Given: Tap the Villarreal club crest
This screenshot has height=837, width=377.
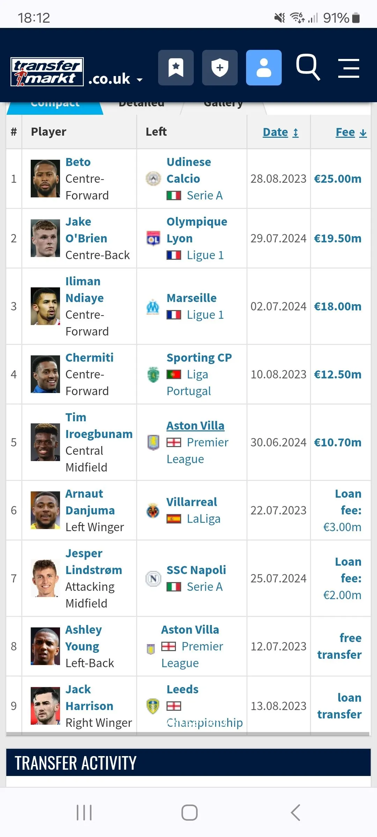Looking at the screenshot, I should click(x=153, y=511).
